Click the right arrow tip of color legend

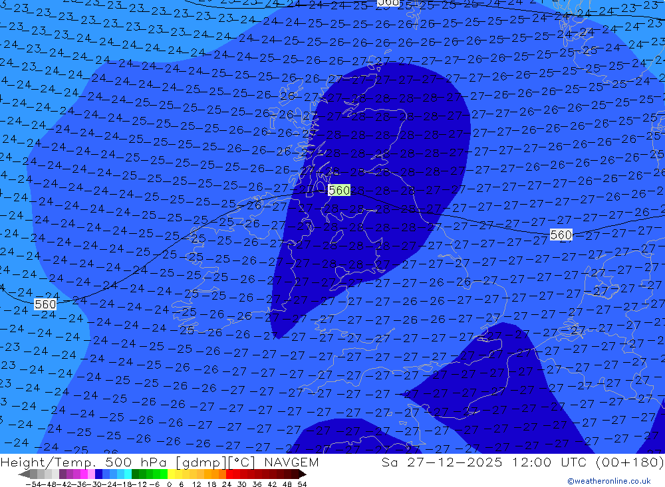(x=303, y=474)
